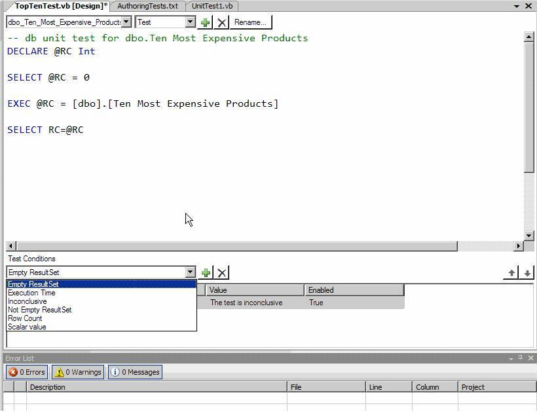The height and width of the screenshot is (412, 537).
Task: Move test condition up with arrow icon
Action: pyautogui.click(x=511, y=273)
